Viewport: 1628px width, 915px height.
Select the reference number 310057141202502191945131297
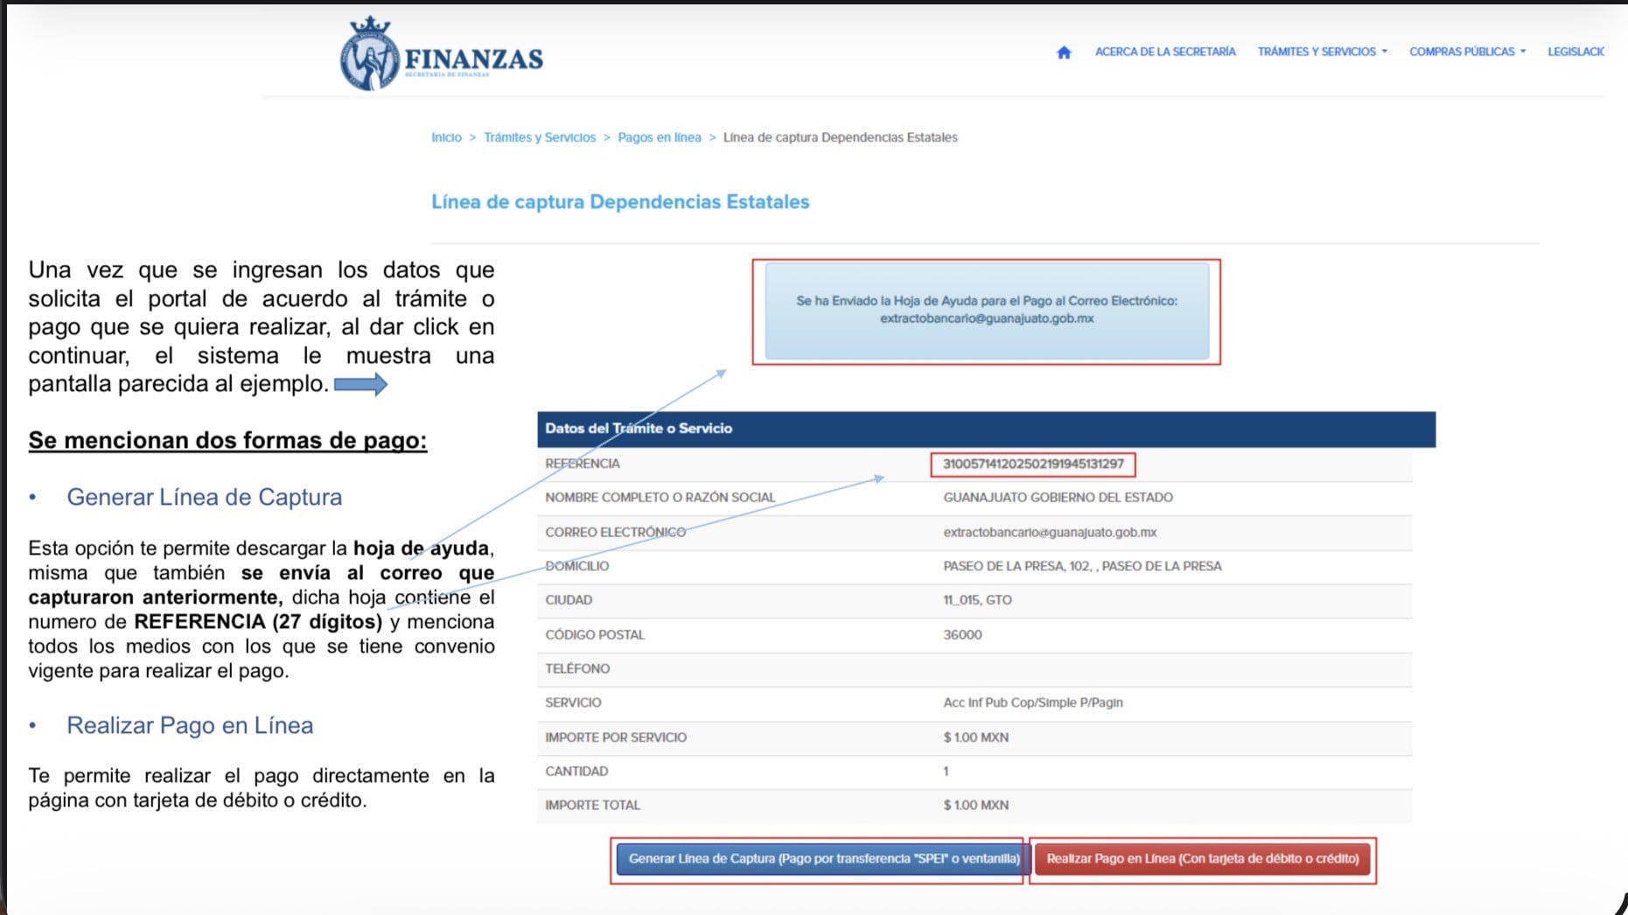click(x=1033, y=464)
